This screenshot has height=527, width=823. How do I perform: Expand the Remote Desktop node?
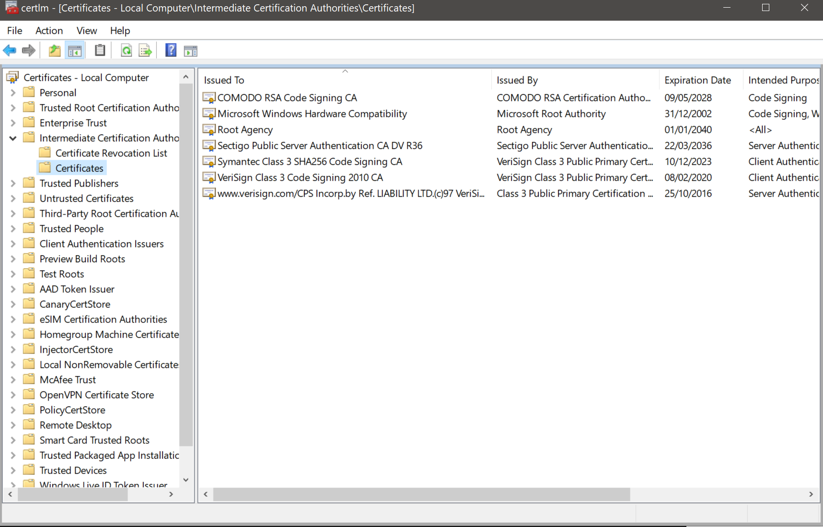coord(13,425)
